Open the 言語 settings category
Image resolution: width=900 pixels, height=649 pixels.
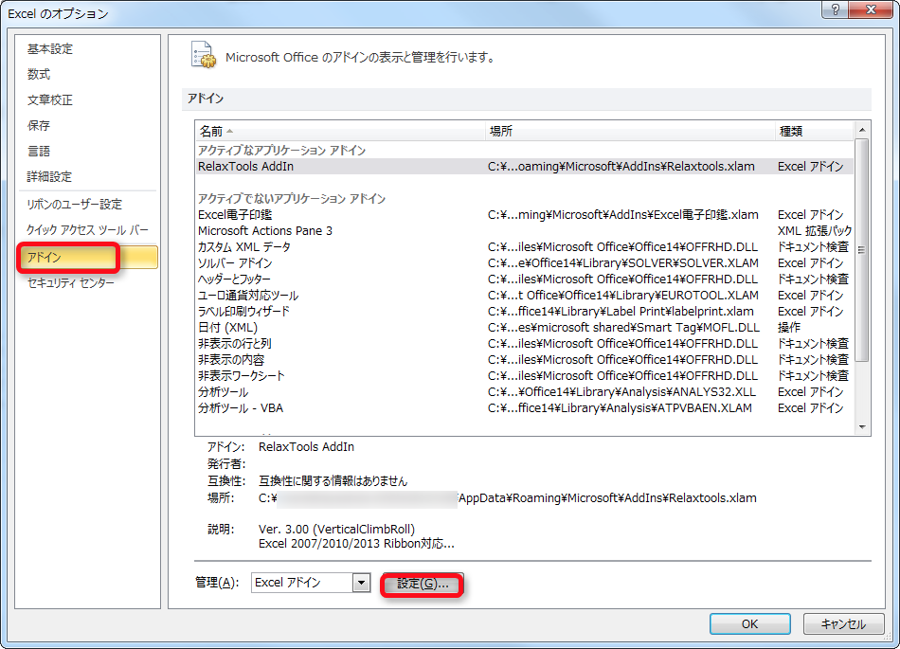(39, 151)
